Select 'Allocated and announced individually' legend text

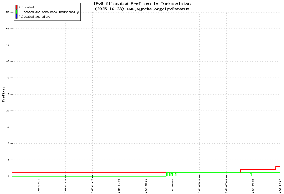pyautogui.click(x=49, y=12)
